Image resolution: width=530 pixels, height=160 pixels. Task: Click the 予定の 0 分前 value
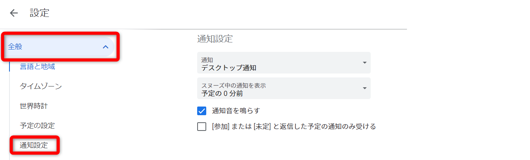click(222, 93)
